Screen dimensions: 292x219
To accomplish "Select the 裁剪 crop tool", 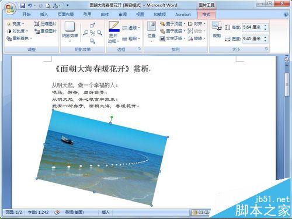I will [217, 29].
